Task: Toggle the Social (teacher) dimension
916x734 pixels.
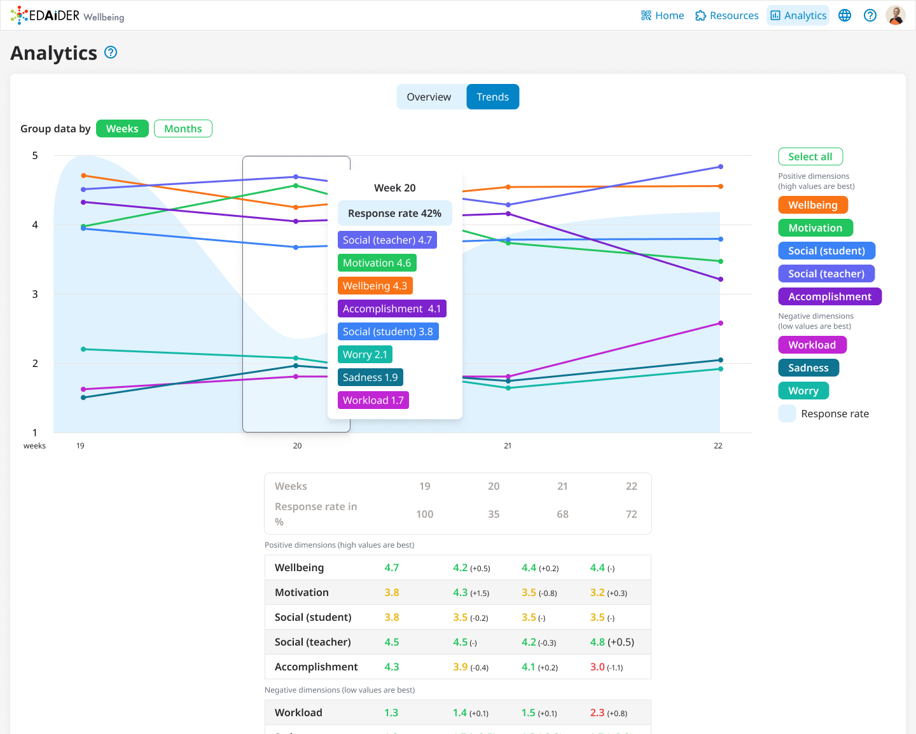Action: (x=826, y=274)
